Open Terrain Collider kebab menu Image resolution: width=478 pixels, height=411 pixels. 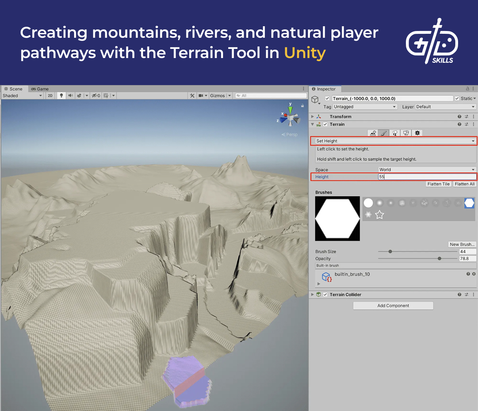click(x=473, y=295)
